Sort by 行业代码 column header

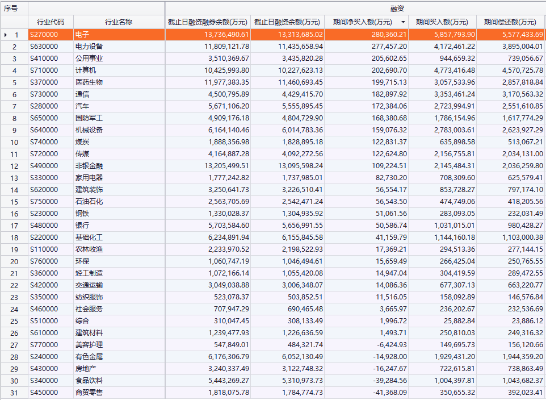click(51, 22)
